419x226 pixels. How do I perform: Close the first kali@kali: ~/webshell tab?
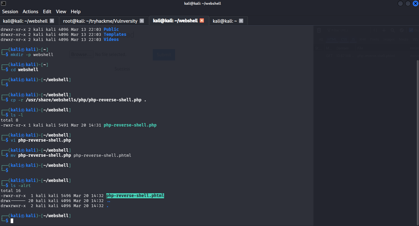pos(52,21)
